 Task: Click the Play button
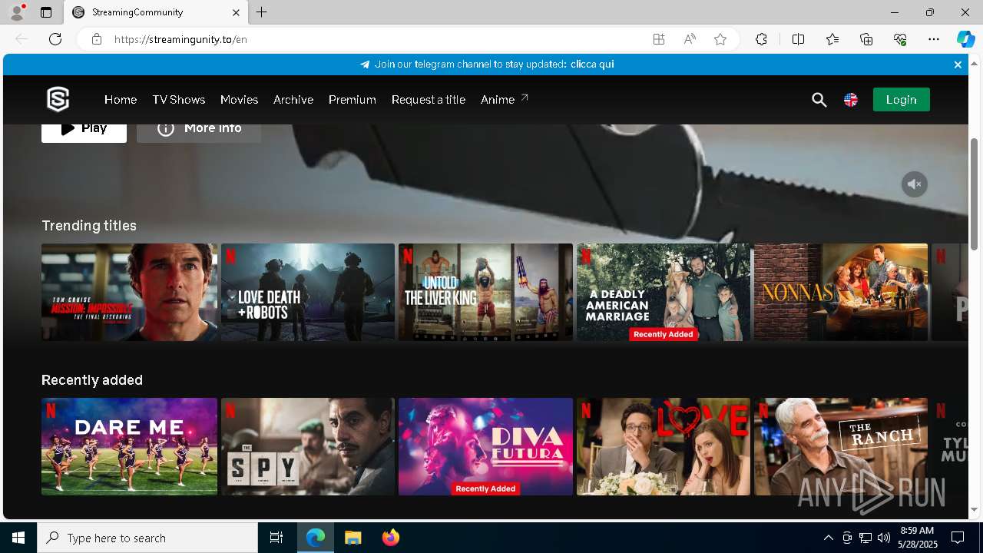(x=84, y=132)
